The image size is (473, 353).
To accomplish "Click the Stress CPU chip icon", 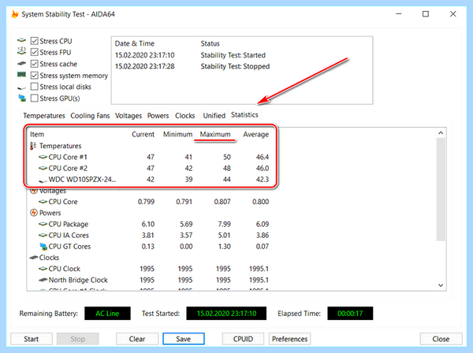I will [21, 40].
